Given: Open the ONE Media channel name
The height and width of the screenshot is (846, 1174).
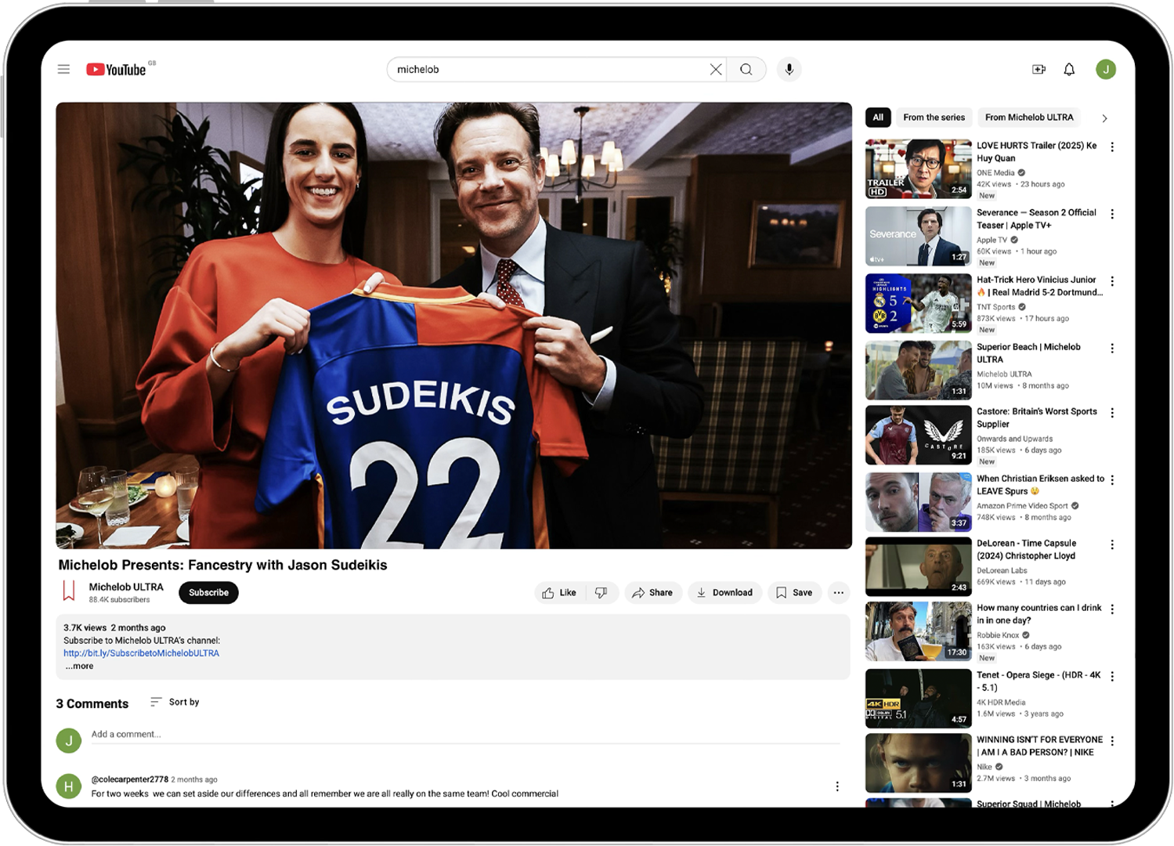Looking at the screenshot, I should point(995,173).
